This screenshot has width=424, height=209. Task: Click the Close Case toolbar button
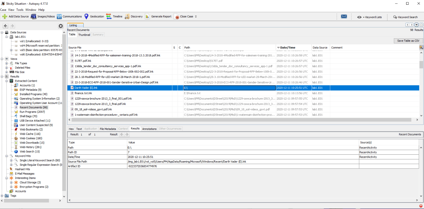click(184, 17)
